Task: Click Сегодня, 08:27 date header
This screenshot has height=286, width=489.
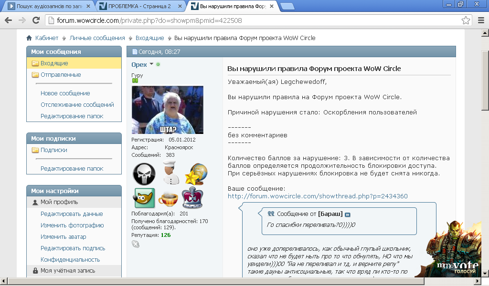Action: coord(159,52)
